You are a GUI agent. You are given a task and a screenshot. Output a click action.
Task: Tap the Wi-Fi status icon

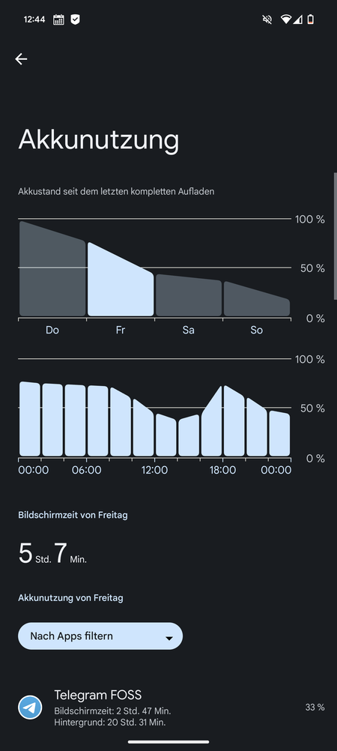(286, 19)
